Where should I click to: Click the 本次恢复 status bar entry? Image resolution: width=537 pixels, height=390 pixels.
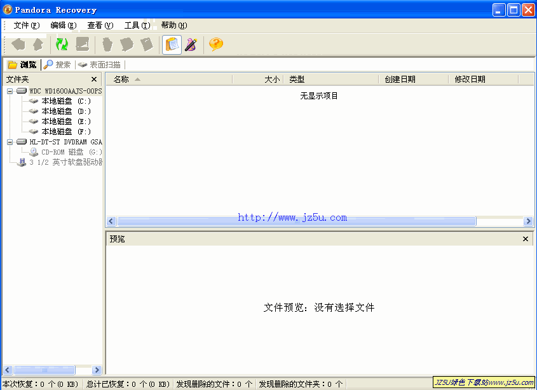(x=41, y=384)
